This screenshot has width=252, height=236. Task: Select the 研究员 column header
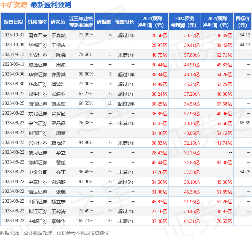click(58, 22)
